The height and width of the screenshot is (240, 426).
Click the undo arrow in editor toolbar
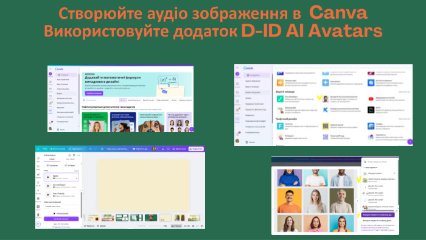[x=91, y=149]
